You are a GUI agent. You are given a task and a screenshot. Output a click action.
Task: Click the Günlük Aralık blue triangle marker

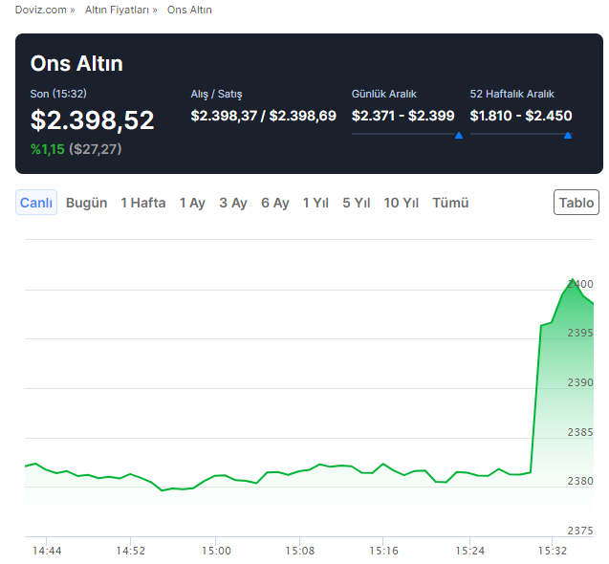459,136
